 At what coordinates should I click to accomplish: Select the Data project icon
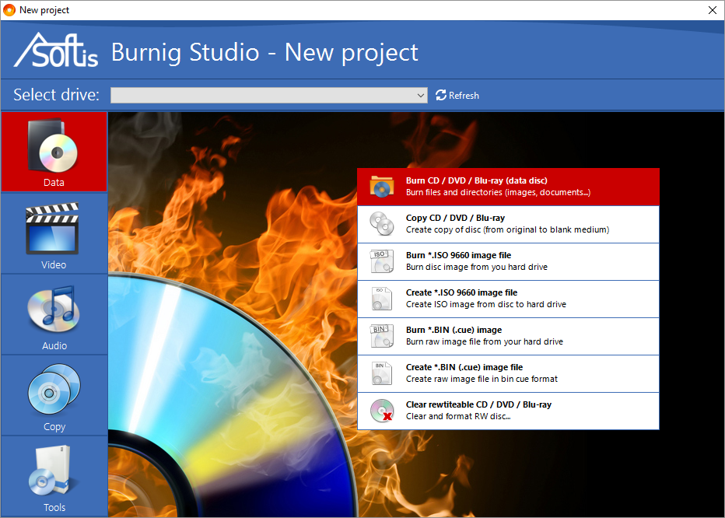54,146
